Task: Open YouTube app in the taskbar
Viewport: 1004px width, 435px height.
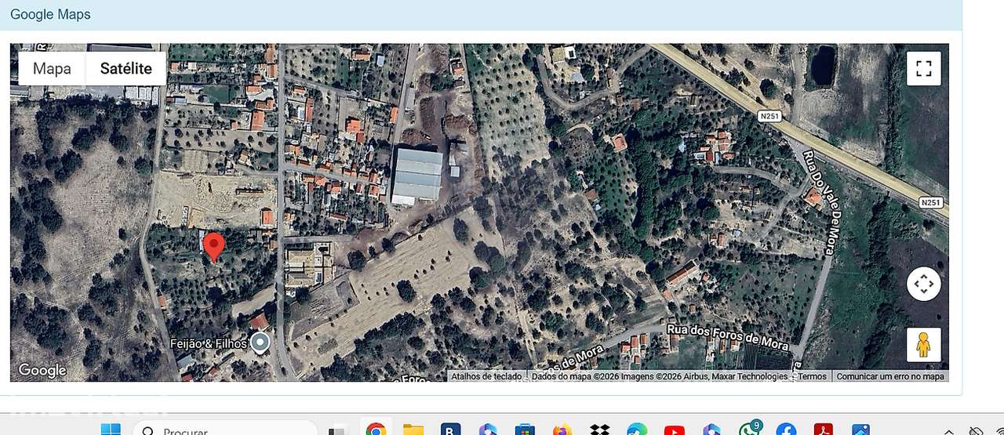Action: 675,430
